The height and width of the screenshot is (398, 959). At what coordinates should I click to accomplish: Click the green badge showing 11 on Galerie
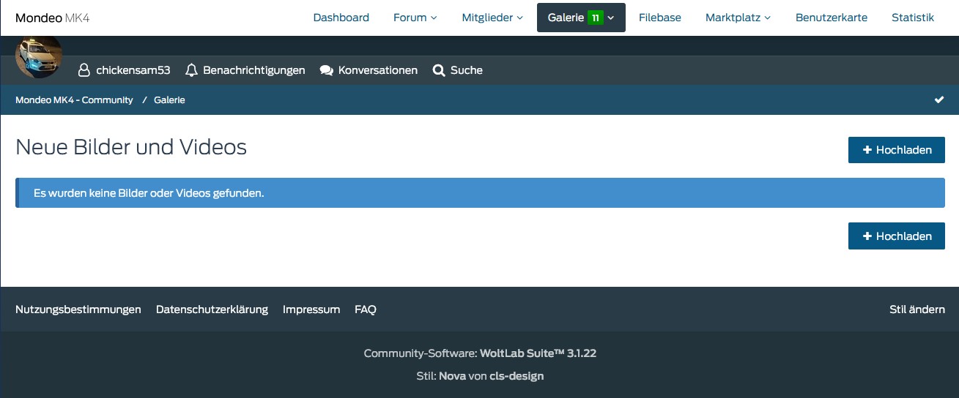click(x=595, y=18)
